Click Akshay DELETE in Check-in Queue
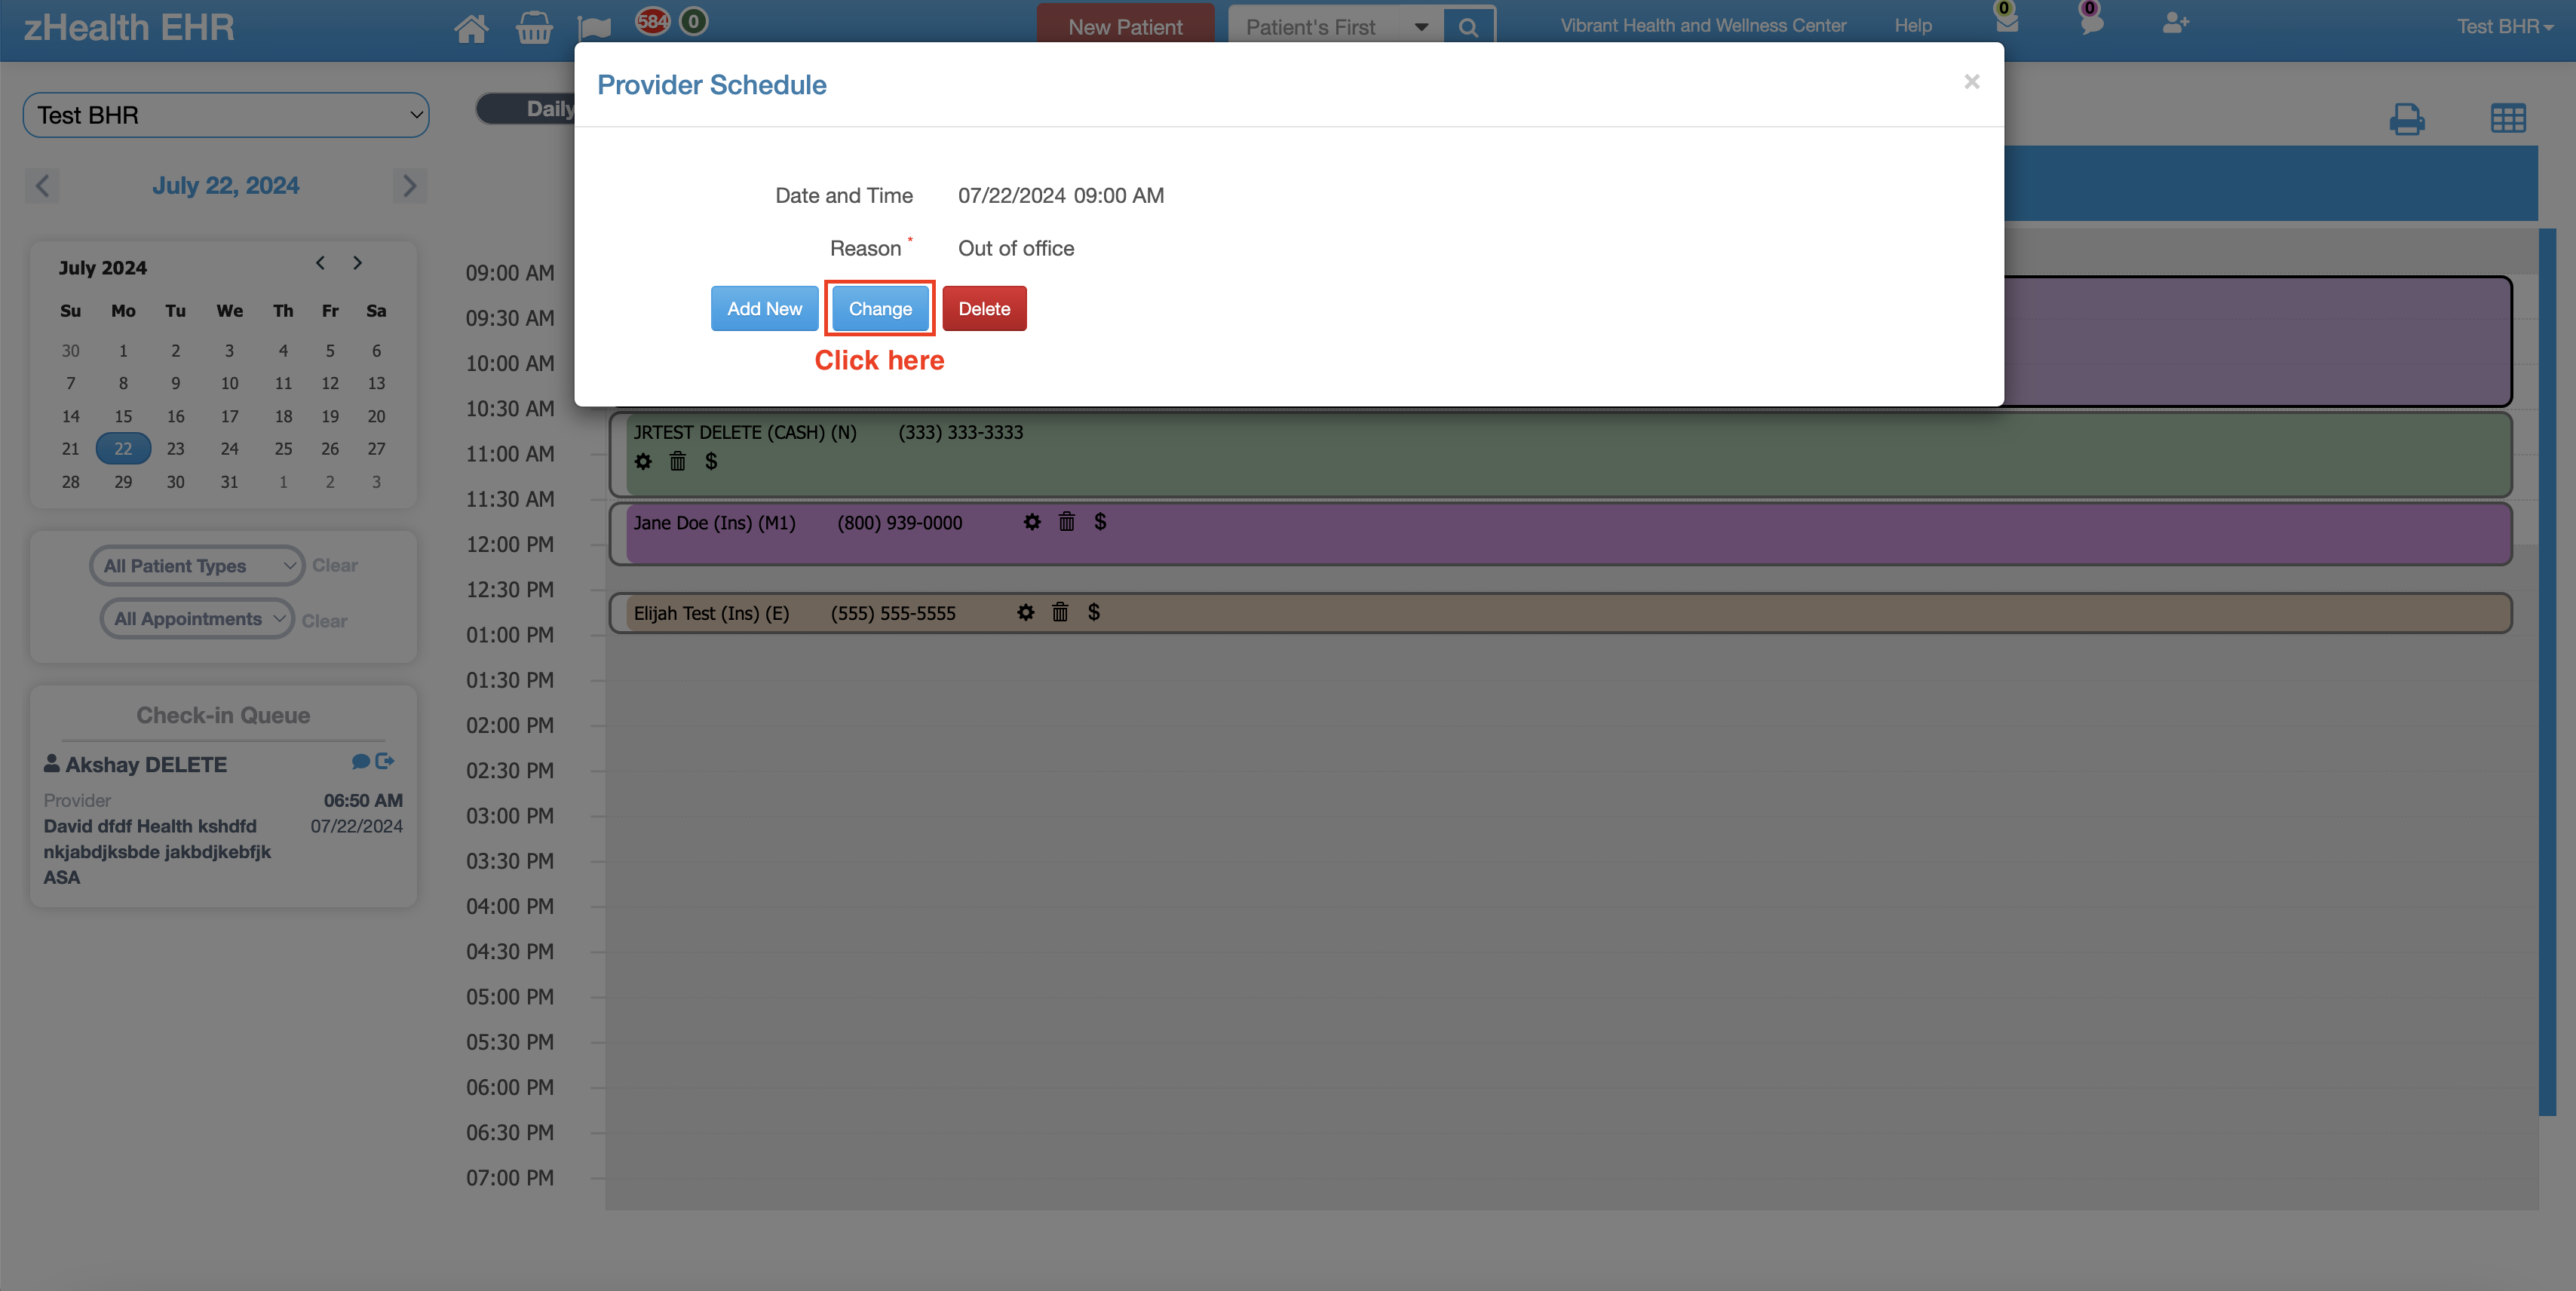 [x=146, y=765]
